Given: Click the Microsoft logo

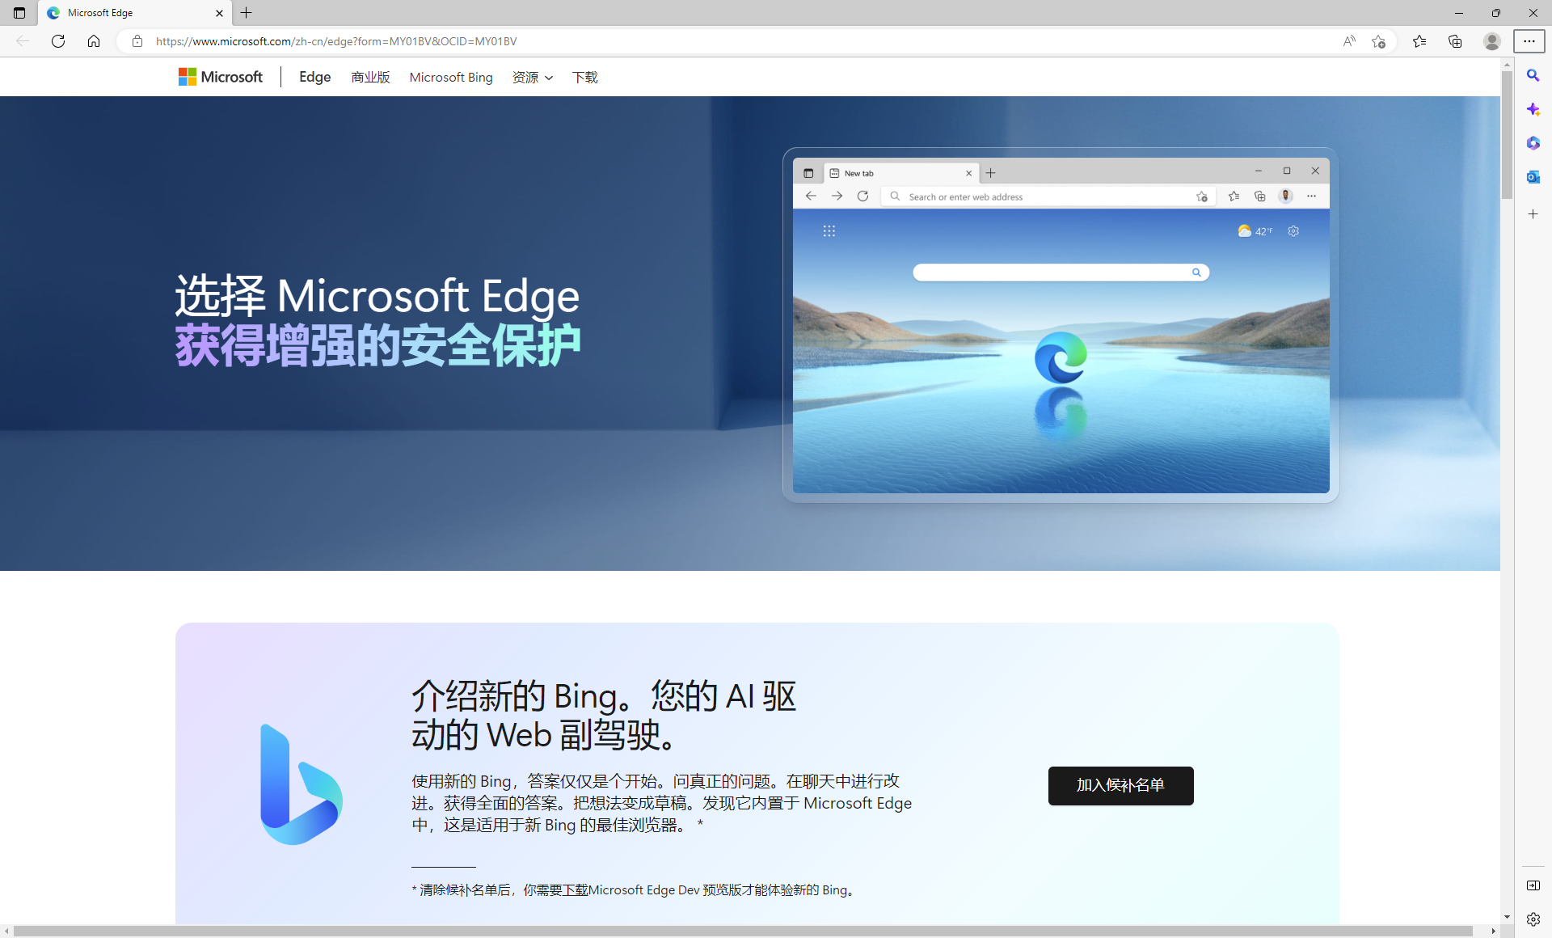Looking at the screenshot, I should click(221, 77).
